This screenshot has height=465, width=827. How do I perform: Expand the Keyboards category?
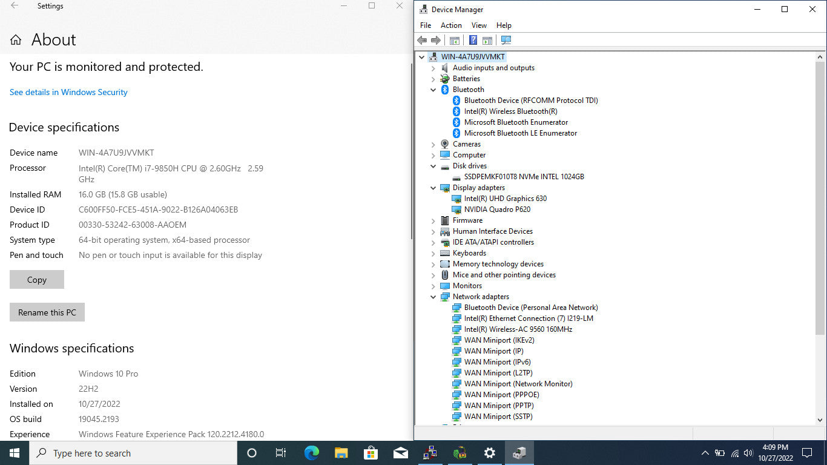tap(433, 253)
